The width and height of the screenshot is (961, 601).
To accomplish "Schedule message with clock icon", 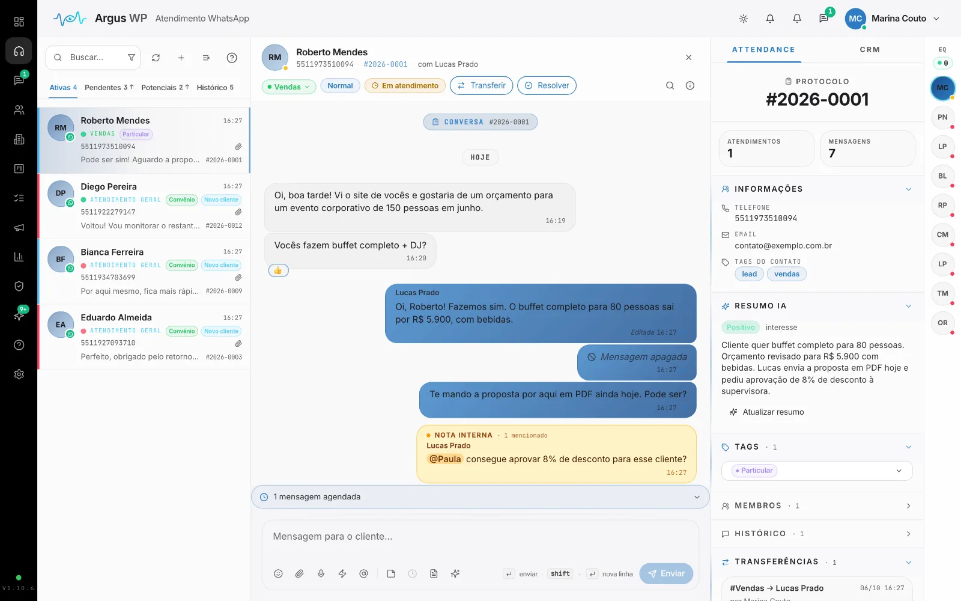I will (413, 574).
